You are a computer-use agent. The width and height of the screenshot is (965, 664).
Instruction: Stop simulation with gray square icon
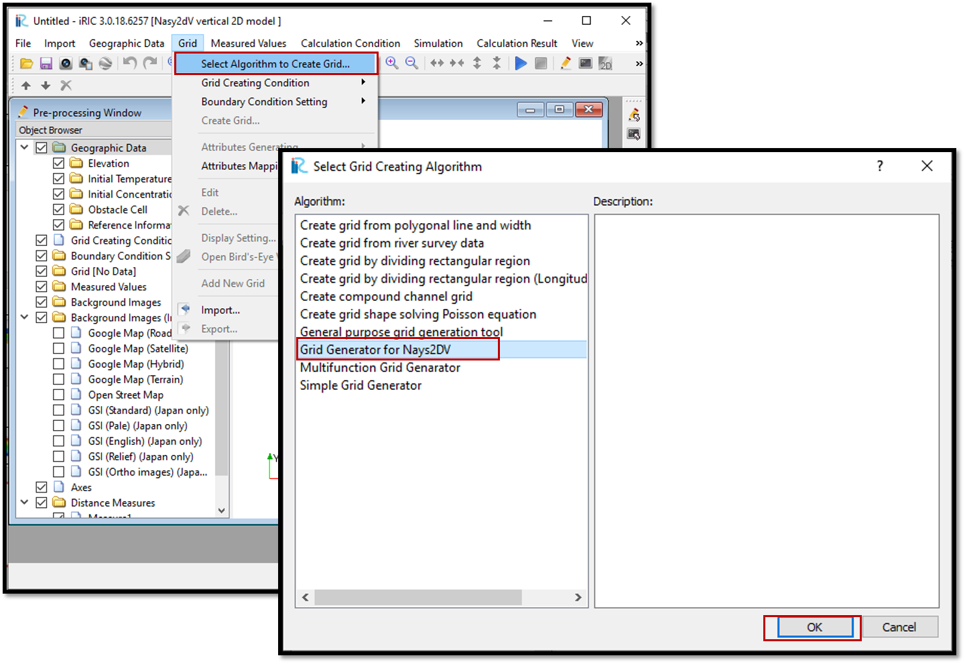[541, 63]
